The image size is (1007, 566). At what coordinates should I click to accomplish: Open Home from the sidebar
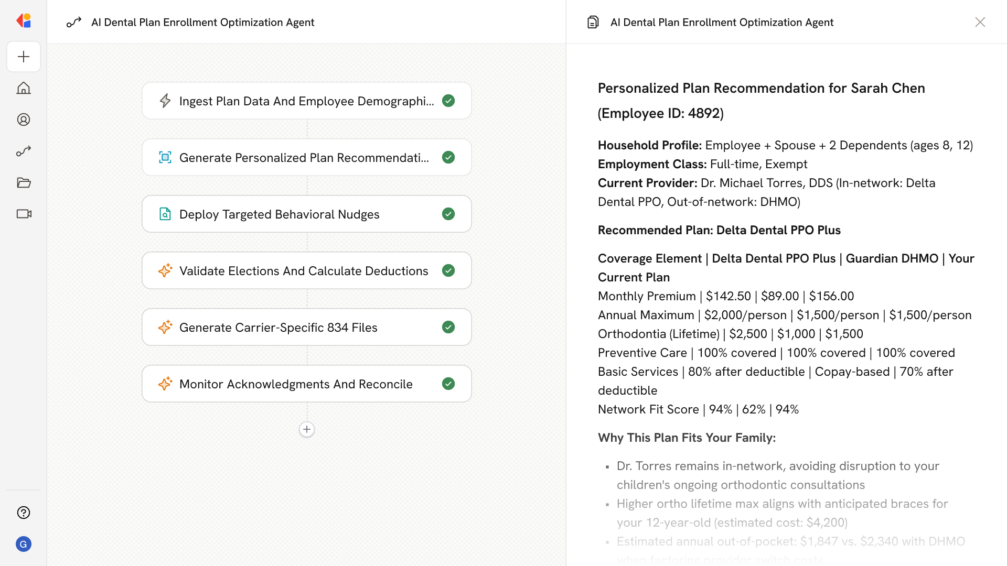[x=24, y=88]
